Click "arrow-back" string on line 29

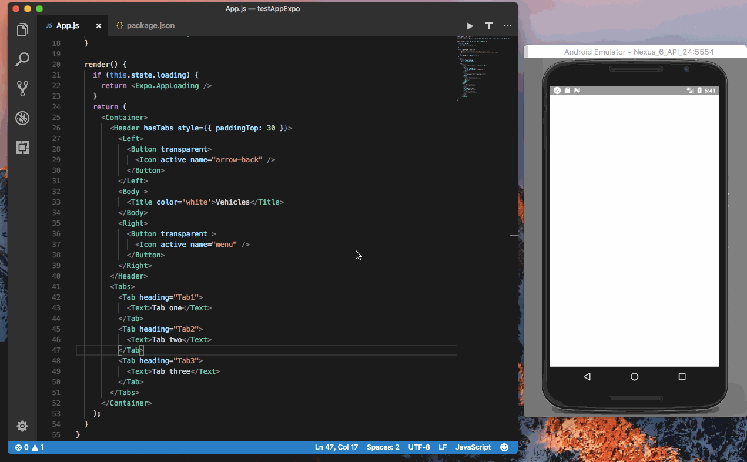tap(237, 160)
